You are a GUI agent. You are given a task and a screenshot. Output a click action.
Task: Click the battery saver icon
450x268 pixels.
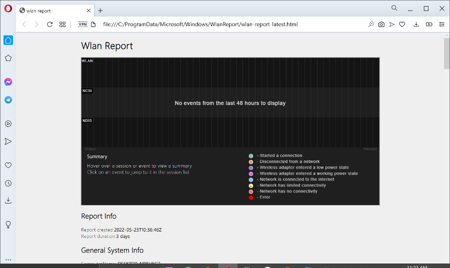coord(429,24)
